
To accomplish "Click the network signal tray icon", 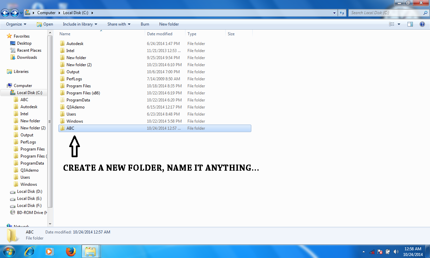I will pyautogui.click(x=372, y=252).
